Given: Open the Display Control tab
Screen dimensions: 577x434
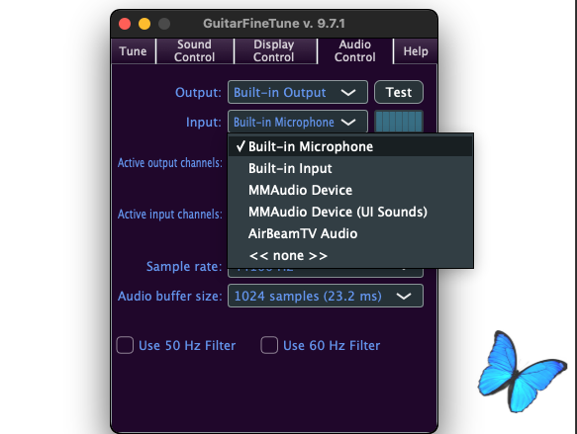Looking at the screenshot, I should pos(274,51).
